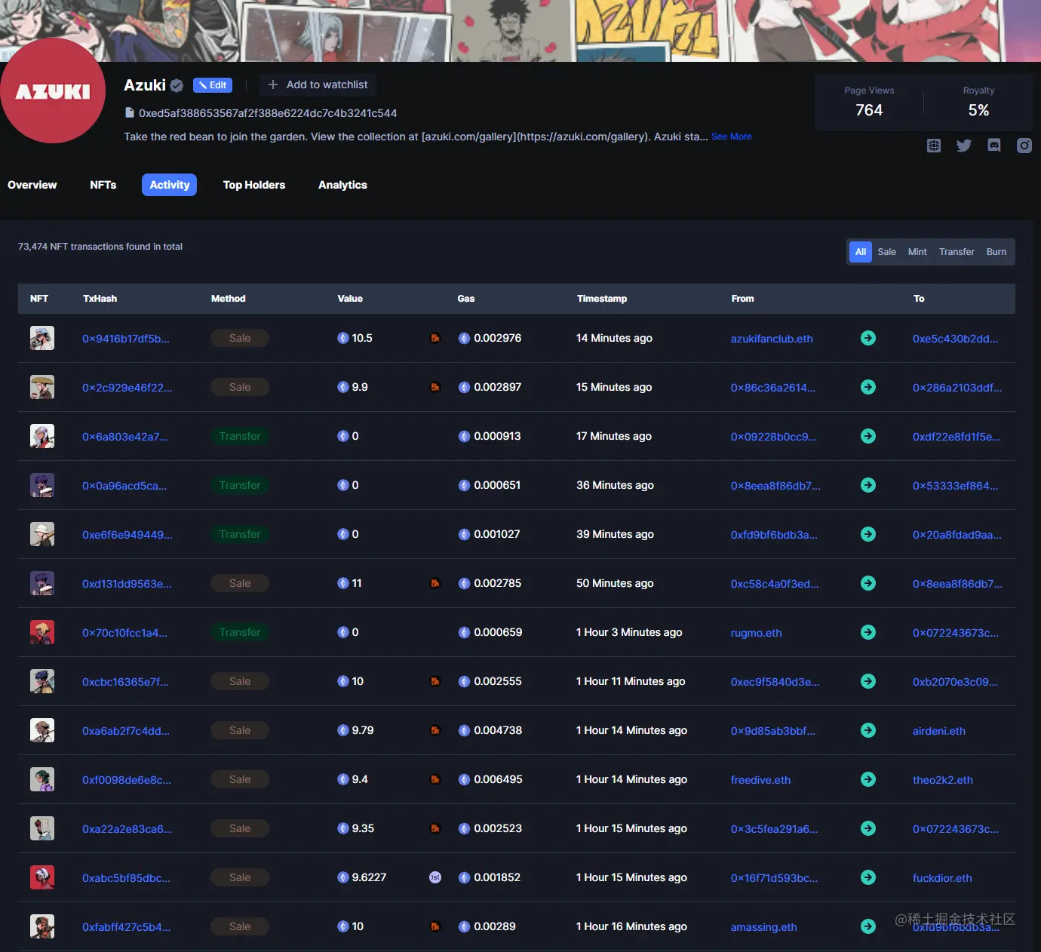This screenshot has height=952, width=1041.
Task: Switch to the NFTs tab
Action: coord(103,185)
